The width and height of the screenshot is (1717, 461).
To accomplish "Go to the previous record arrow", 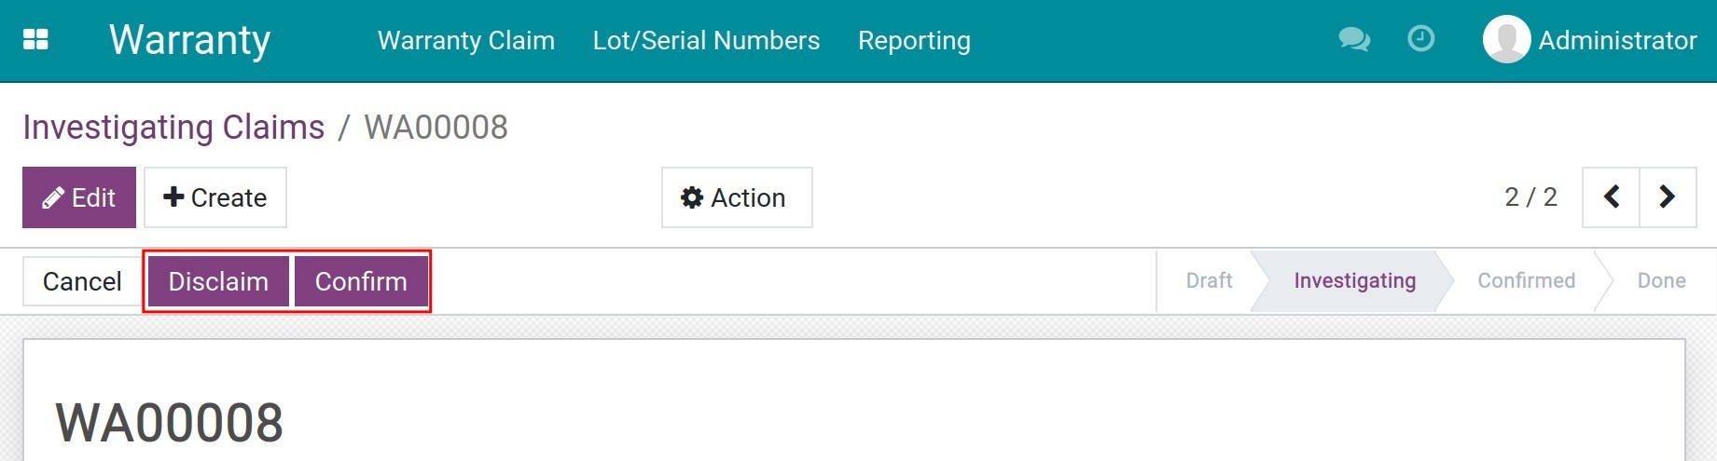I will pos(1611,197).
